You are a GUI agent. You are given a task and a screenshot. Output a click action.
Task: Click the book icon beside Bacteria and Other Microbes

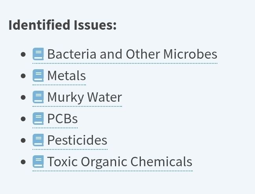pos(38,54)
